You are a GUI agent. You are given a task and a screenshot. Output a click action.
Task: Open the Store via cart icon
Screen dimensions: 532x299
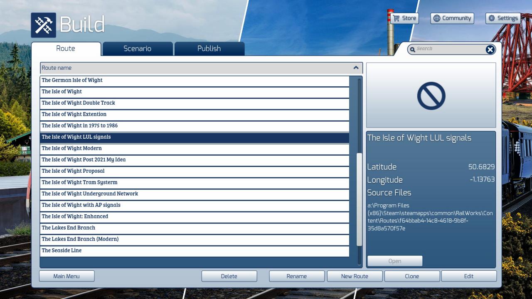(397, 18)
